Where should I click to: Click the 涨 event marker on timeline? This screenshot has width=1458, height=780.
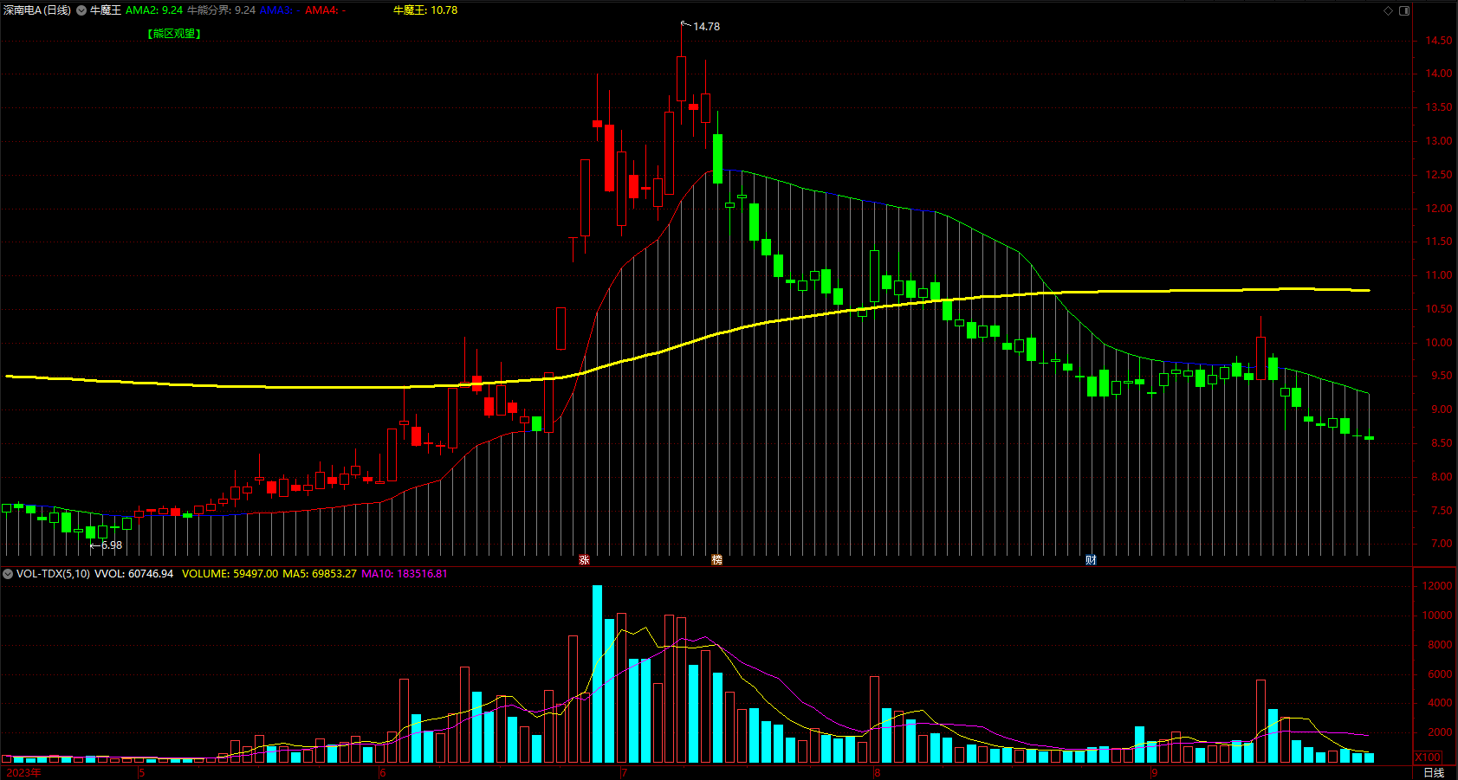click(x=584, y=560)
